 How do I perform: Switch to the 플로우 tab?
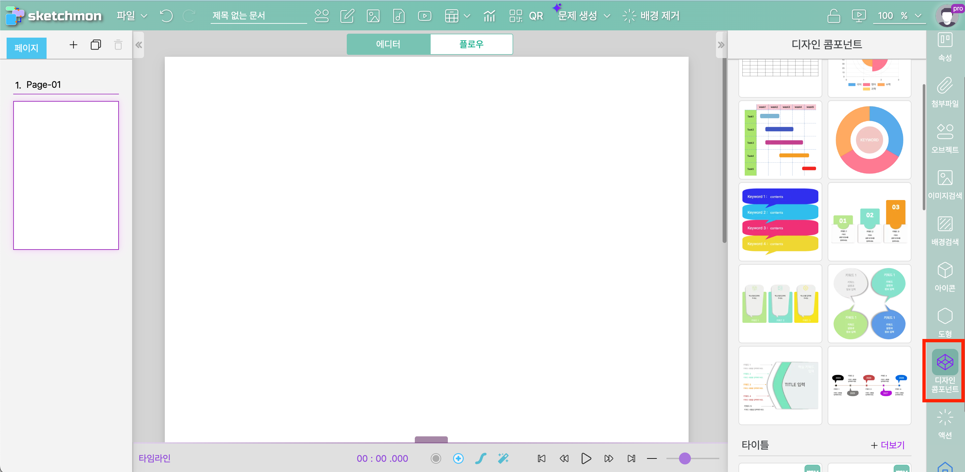click(x=471, y=45)
